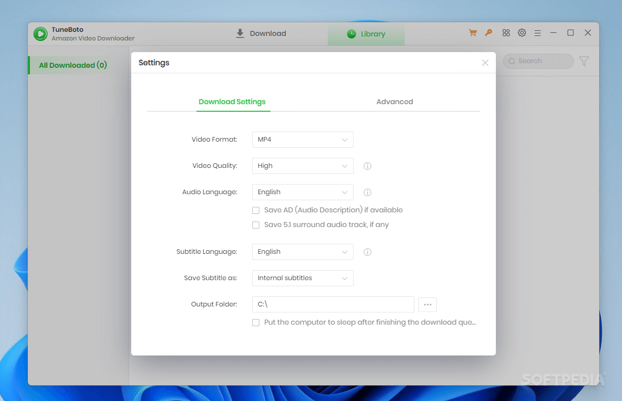Open the Audio Language dropdown
Image resolution: width=622 pixels, height=401 pixels.
(x=303, y=192)
